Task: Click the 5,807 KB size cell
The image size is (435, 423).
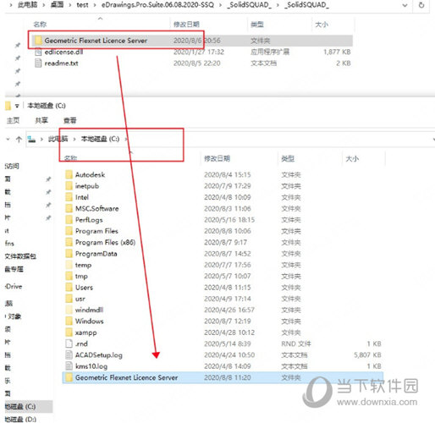Action: [x=367, y=354]
